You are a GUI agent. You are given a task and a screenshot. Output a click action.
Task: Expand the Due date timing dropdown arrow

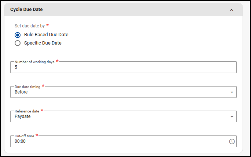pos(232,92)
